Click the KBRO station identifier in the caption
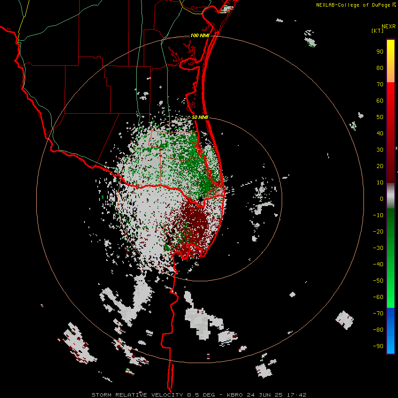The image size is (398, 398). (235, 395)
